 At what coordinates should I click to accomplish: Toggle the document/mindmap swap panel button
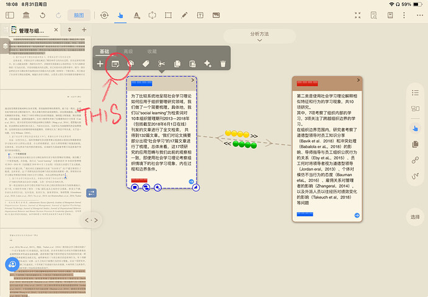(x=92, y=193)
